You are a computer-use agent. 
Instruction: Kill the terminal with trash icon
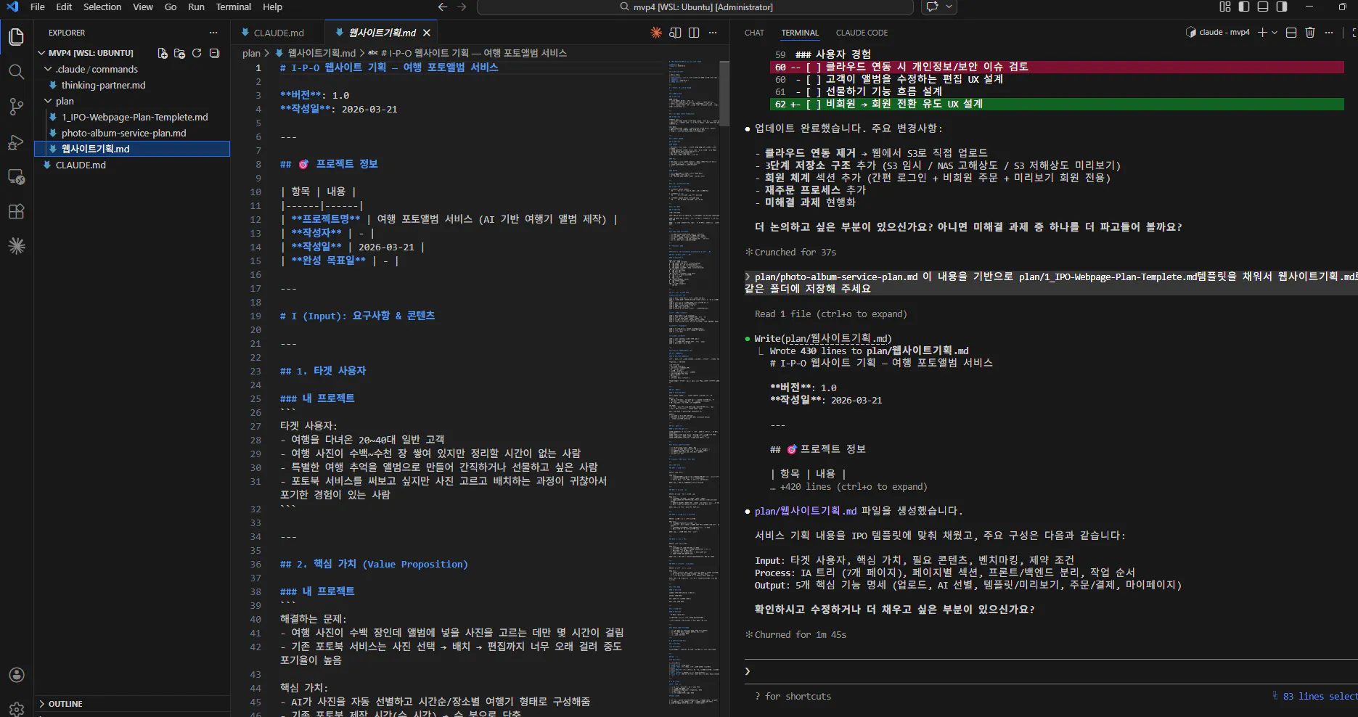(1310, 33)
